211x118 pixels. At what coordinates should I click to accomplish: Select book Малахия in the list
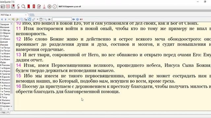click(x=5, y=27)
